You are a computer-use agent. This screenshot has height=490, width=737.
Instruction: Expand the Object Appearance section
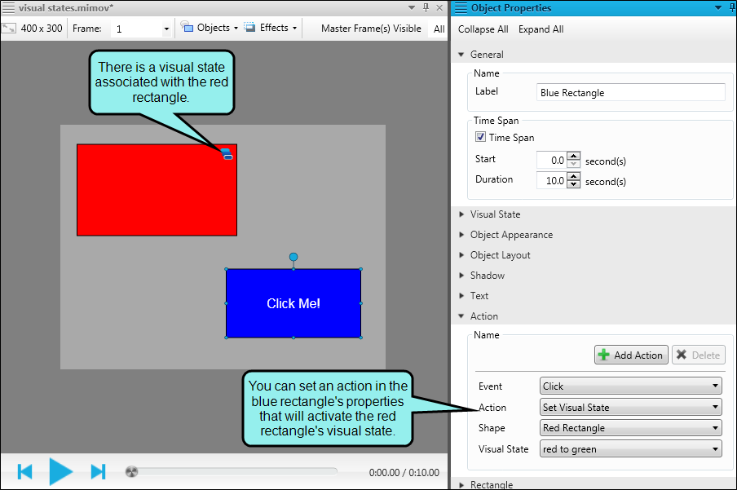[x=461, y=235]
